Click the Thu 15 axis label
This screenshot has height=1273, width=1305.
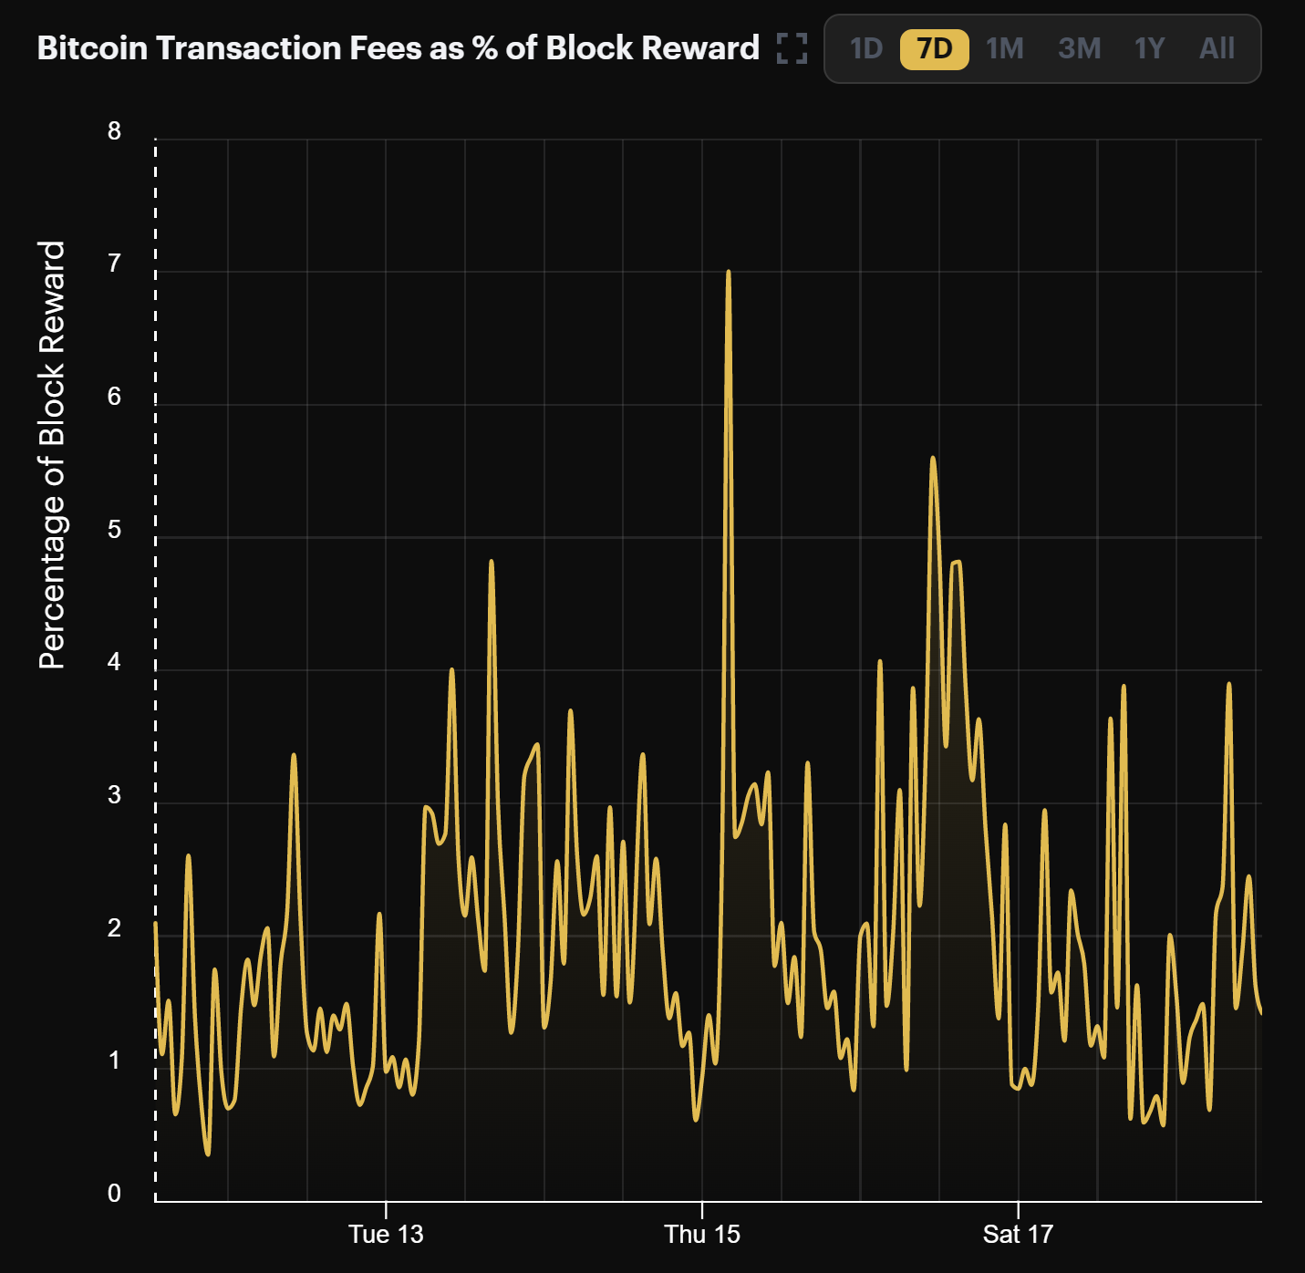(703, 1236)
